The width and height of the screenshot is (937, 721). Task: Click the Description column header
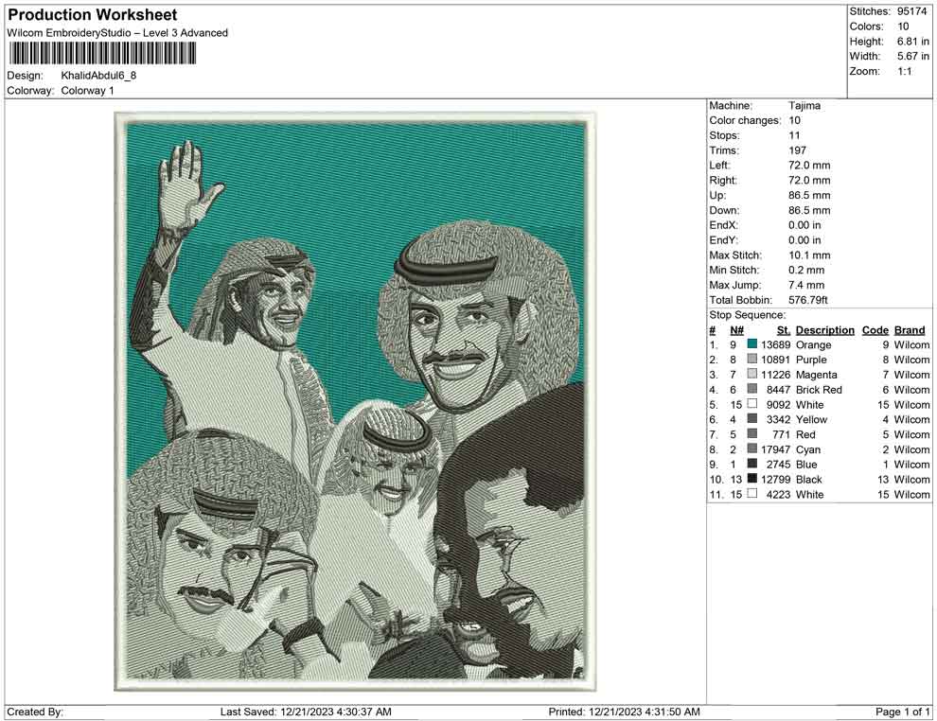824,330
